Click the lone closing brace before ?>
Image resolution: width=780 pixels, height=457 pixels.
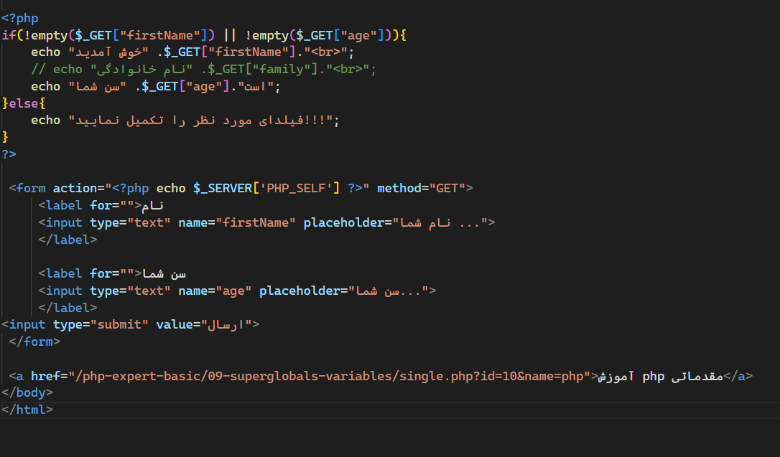point(5,137)
